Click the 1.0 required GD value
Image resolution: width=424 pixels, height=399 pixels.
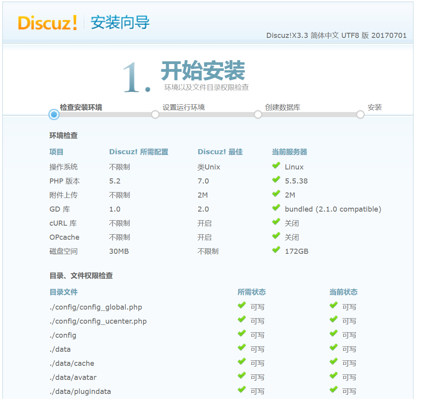(x=115, y=209)
